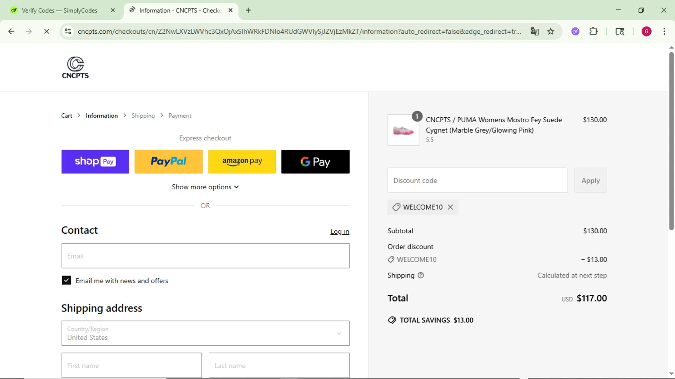This screenshot has height=379, width=675.
Task: Open site information icon in address bar
Action: pyautogui.click(x=68, y=31)
